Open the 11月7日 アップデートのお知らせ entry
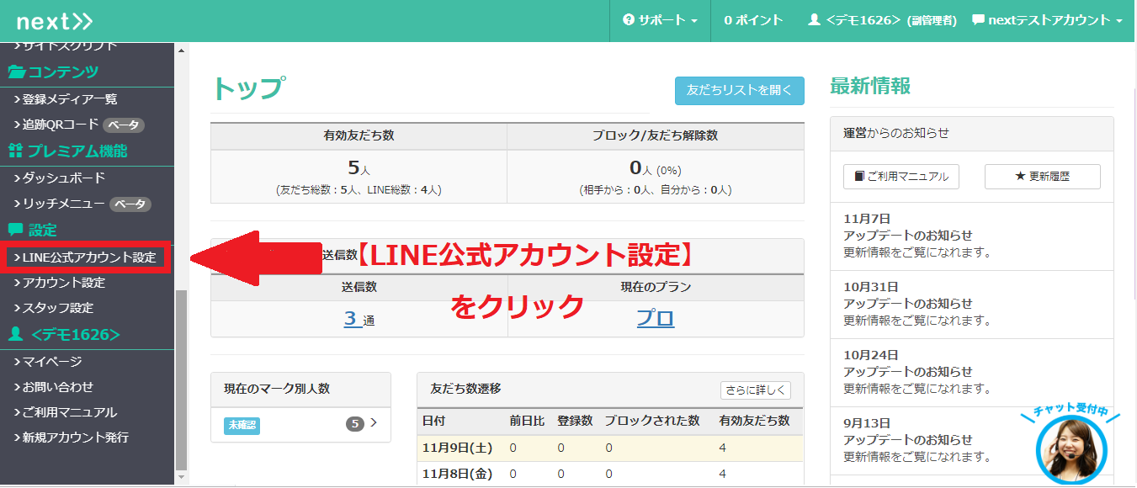This screenshot has height=488, width=1137. coord(971,235)
